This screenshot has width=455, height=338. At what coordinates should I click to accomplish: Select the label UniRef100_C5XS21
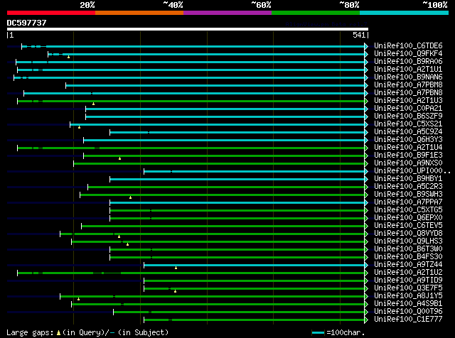pyautogui.click(x=408, y=124)
